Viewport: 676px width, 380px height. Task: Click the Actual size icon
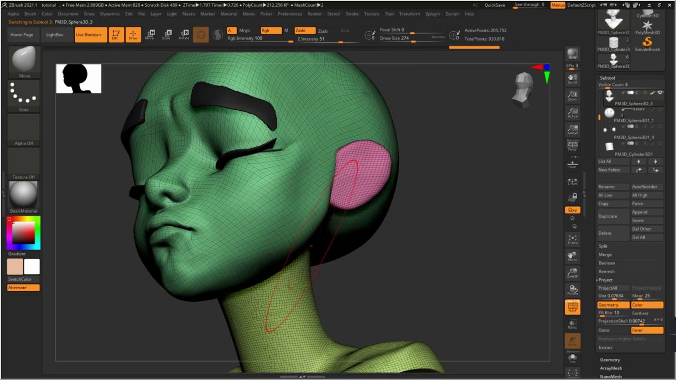pos(572,112)
